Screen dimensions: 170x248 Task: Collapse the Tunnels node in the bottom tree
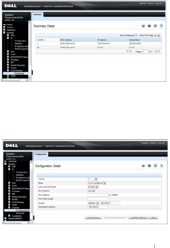pos(9,207)
